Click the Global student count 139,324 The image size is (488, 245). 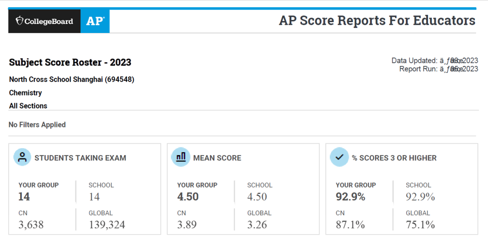point(107,225)
